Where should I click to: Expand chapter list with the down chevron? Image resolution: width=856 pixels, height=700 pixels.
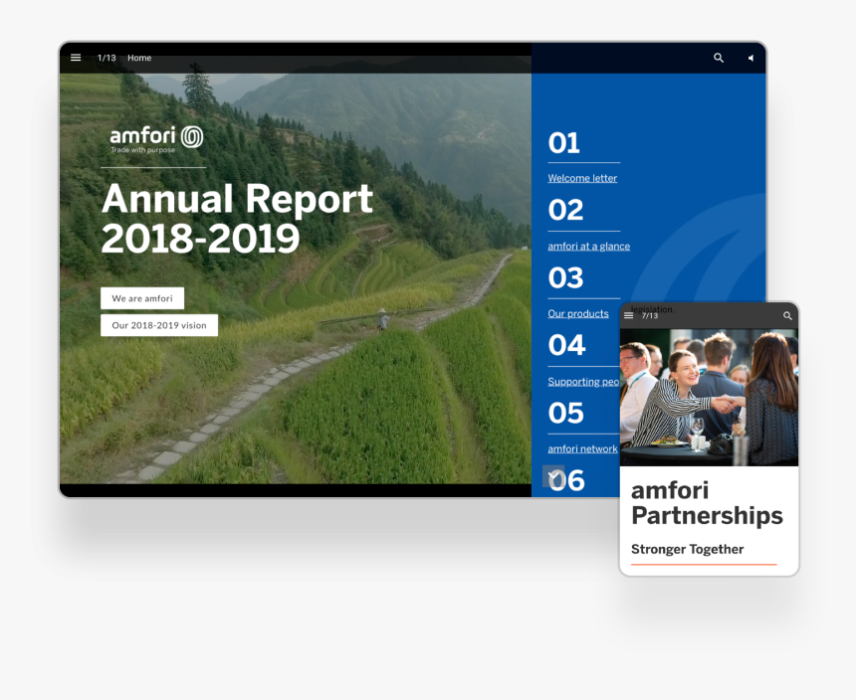(x=553, y=476)
